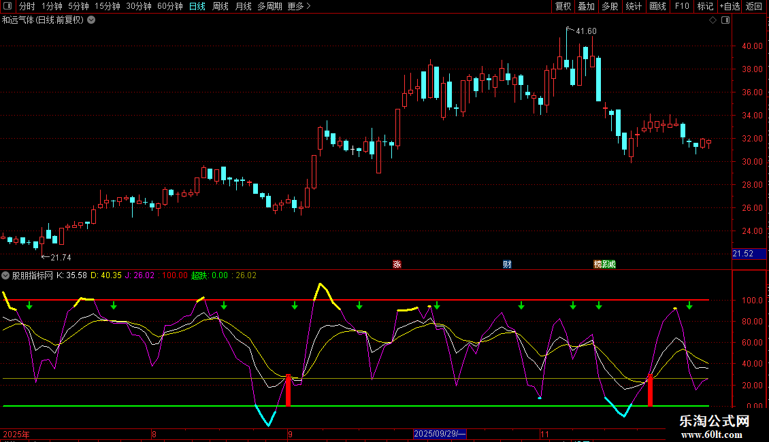Click the 2025/09/29 date marker on timeline
The height and width of the screenshot is (442, 769).
click(440, 433)
